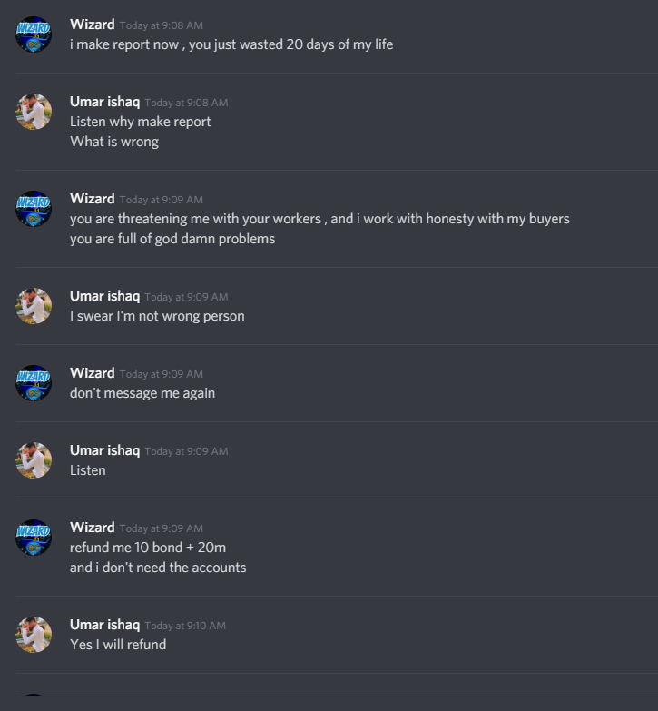Open Umar ishaq's avatar beside "Yes I will refund"
This screenshot has width=658, height=711.
34,635
